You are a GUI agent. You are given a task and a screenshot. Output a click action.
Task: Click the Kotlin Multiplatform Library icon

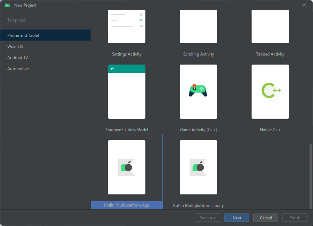pos(198,167)
